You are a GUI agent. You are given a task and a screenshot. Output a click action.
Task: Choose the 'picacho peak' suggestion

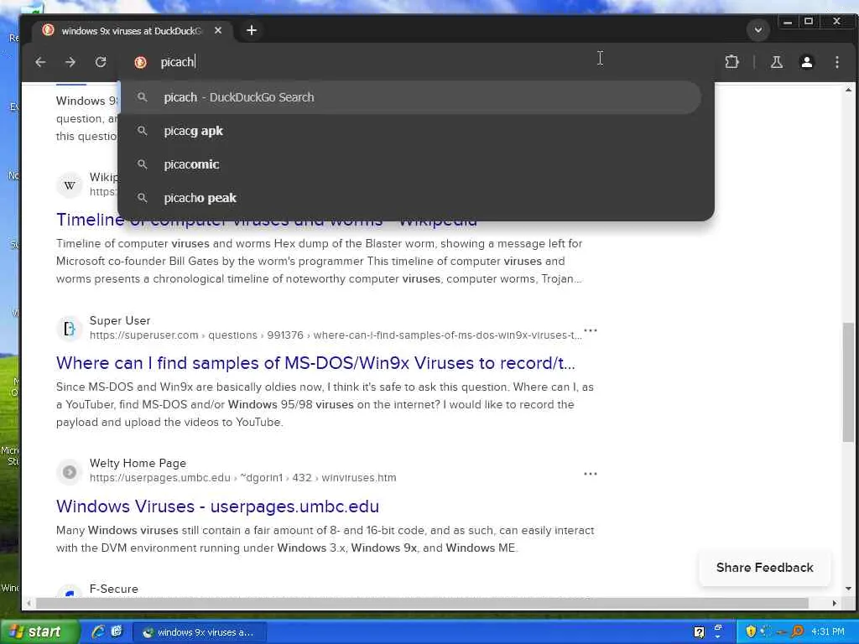point(409,198)
